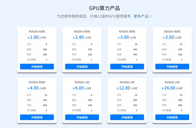Viewport: 196px width, 128px height.
Task: Select the ¥1.90 price text
Action: (x=33, y=37)
